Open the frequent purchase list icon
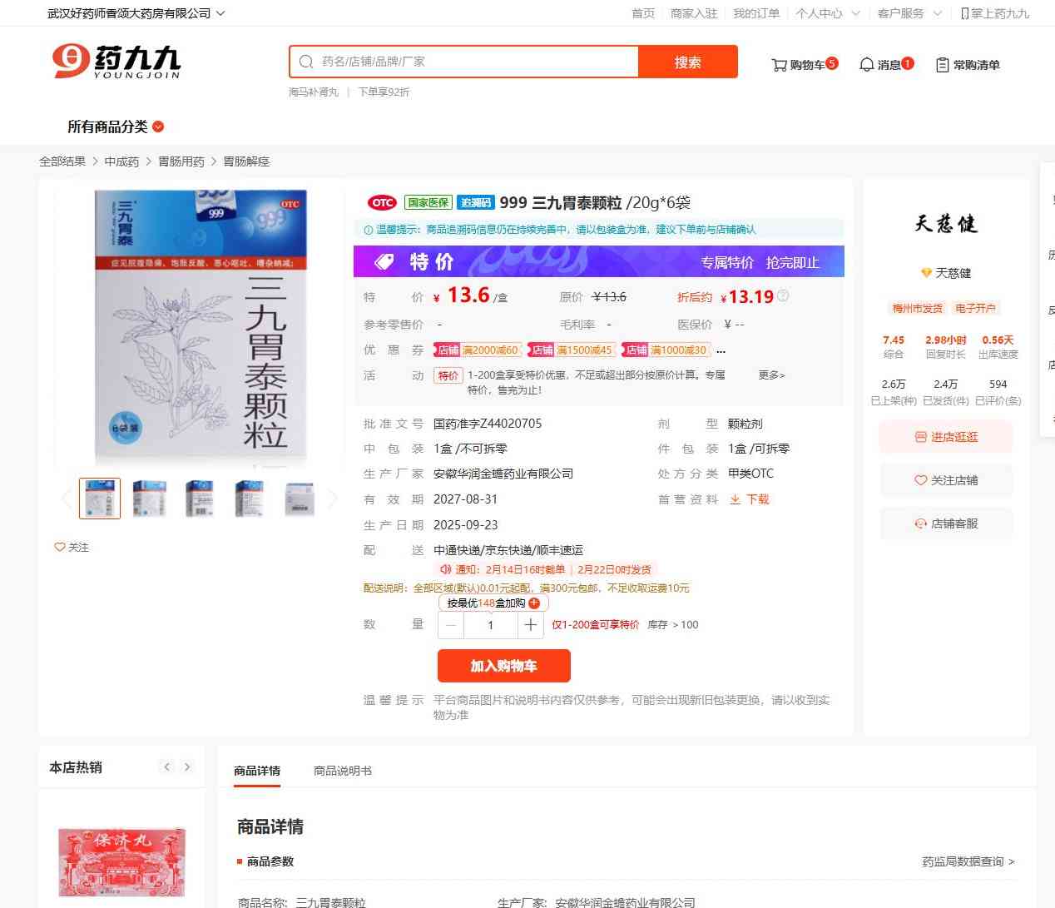This screenshot has height=908, width=1055. (x=943, y=65)
